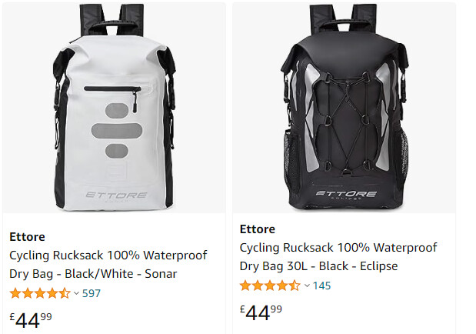The height and width of the screenshot is (334, 476).
Task: Expand rating breakdown chevron beside 145 reviews
Action: tap(307, 286)
